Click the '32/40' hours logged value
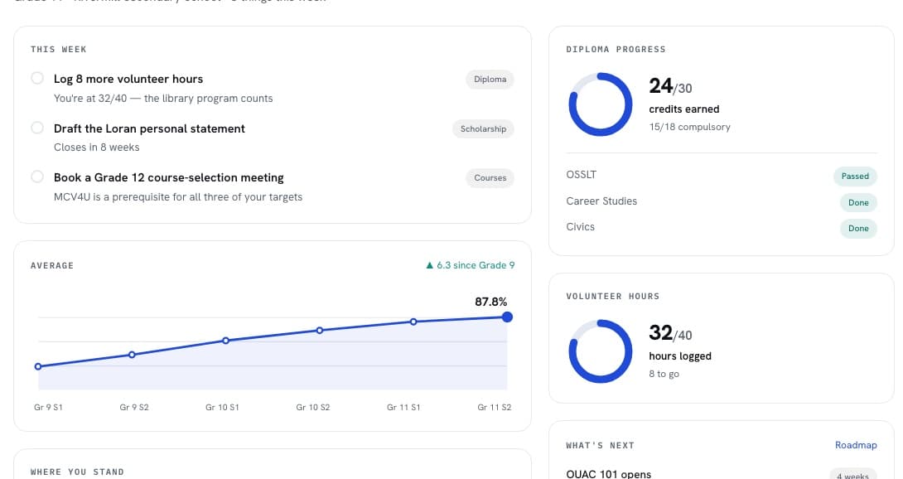The image size is (903, 479). pyautogui.click(x=670, y=333)
